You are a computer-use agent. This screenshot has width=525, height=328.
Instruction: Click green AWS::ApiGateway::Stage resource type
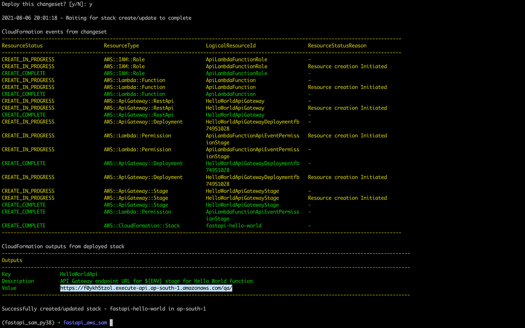(136, 205)
